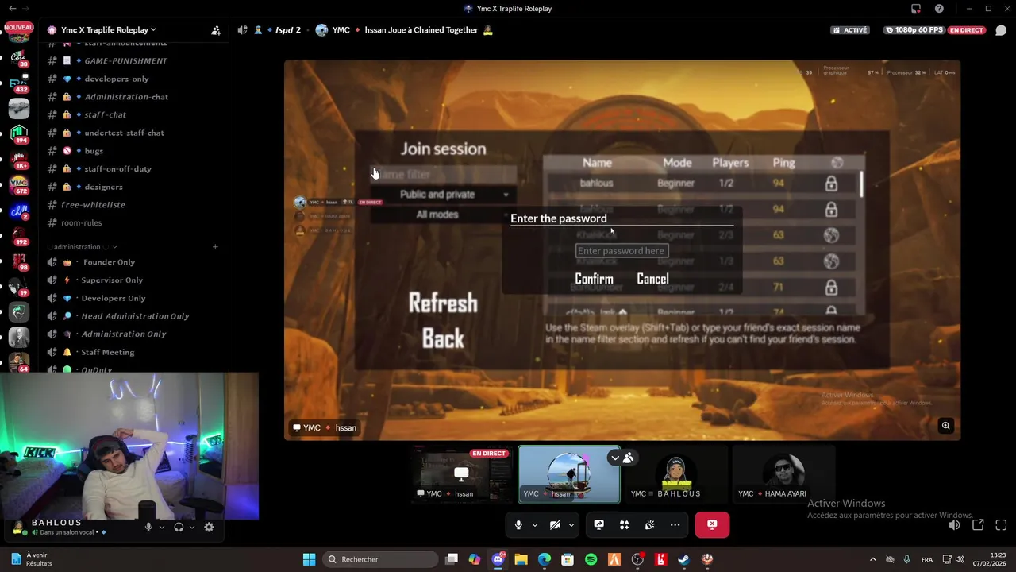Screen dimensions: 1016x572
Task: Open Windows Start menu
Action: click(309, 559)
